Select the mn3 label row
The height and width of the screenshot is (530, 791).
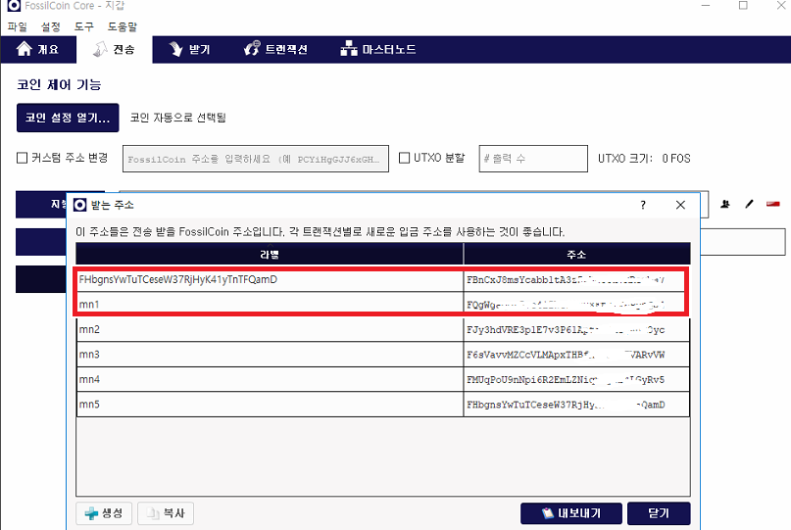270,355
